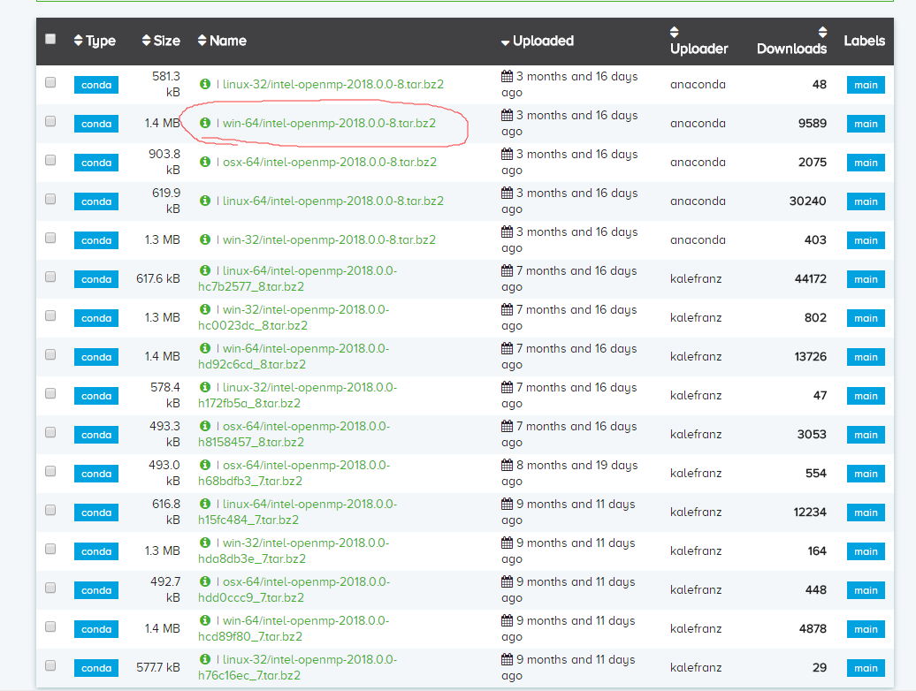
Task: Open the linux-64 h15fc484_7 package link
Action: coord(297,512)
